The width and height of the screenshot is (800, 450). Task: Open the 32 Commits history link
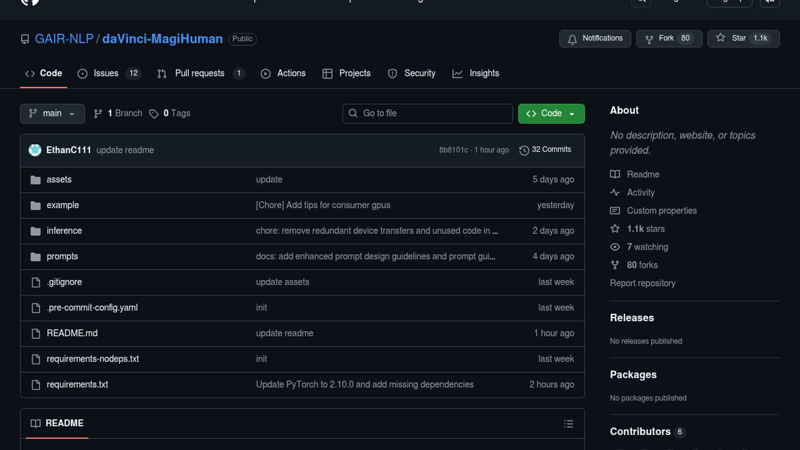[x=551, y=150]
